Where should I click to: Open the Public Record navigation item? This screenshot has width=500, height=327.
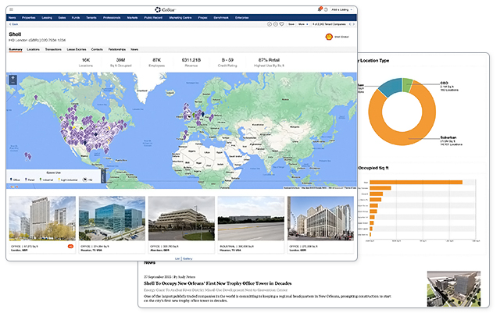pyautogui.click(x=153, y=18)
